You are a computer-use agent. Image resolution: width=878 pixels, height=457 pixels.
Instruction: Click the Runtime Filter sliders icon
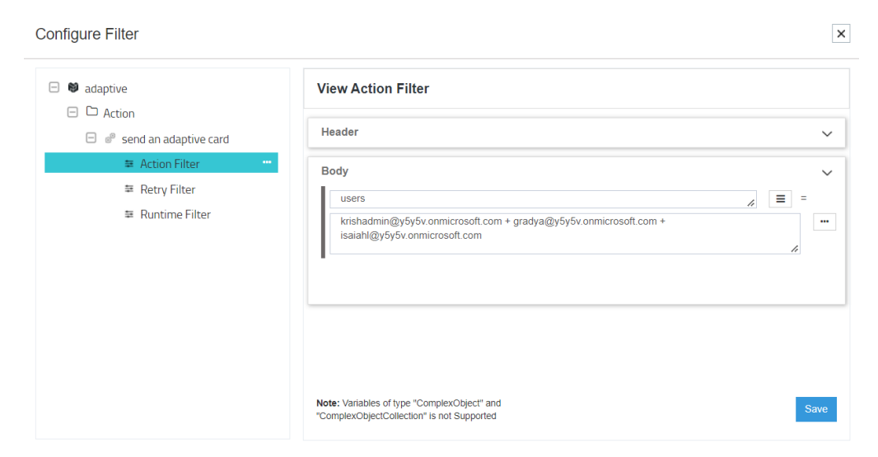tap(129, 214)
